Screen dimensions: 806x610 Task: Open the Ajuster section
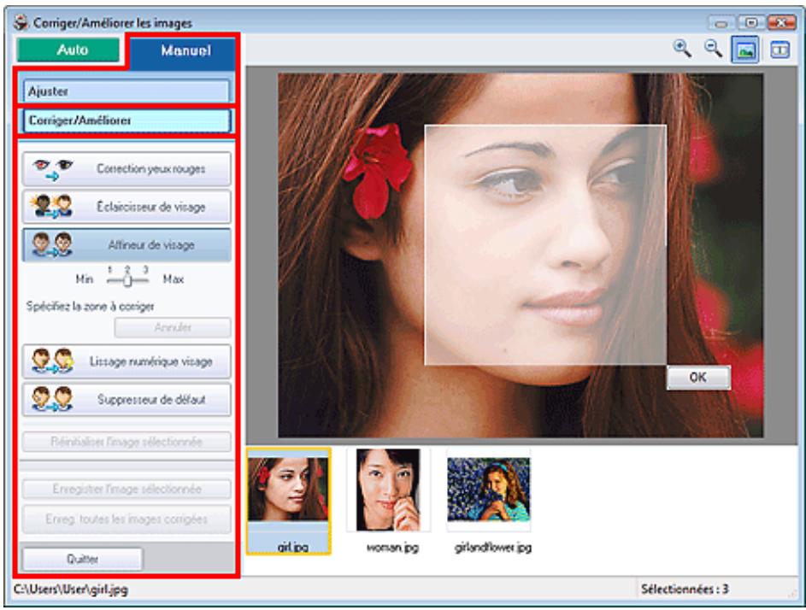(126, 91)
